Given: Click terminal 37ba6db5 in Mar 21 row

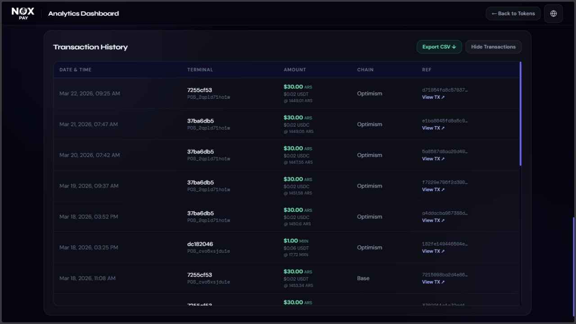Looking at the screenshot, I should tap(200, 121).
